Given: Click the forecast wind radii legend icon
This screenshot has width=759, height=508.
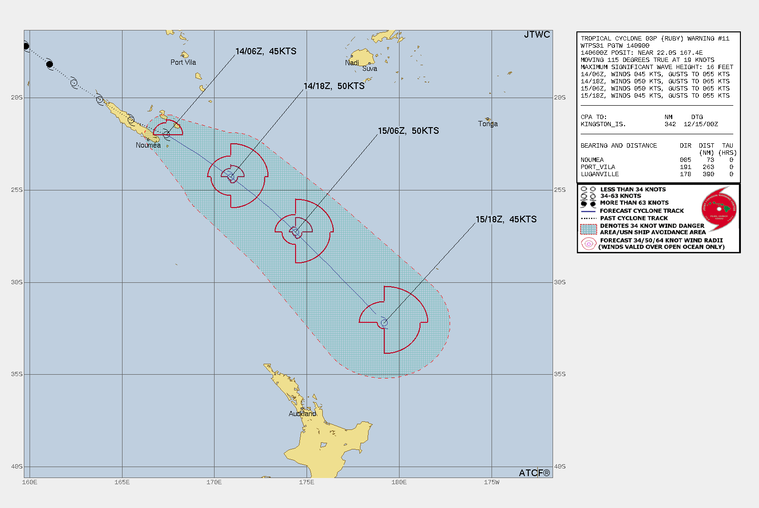Looking at the screenshot, I should click(x=589, y=244).
